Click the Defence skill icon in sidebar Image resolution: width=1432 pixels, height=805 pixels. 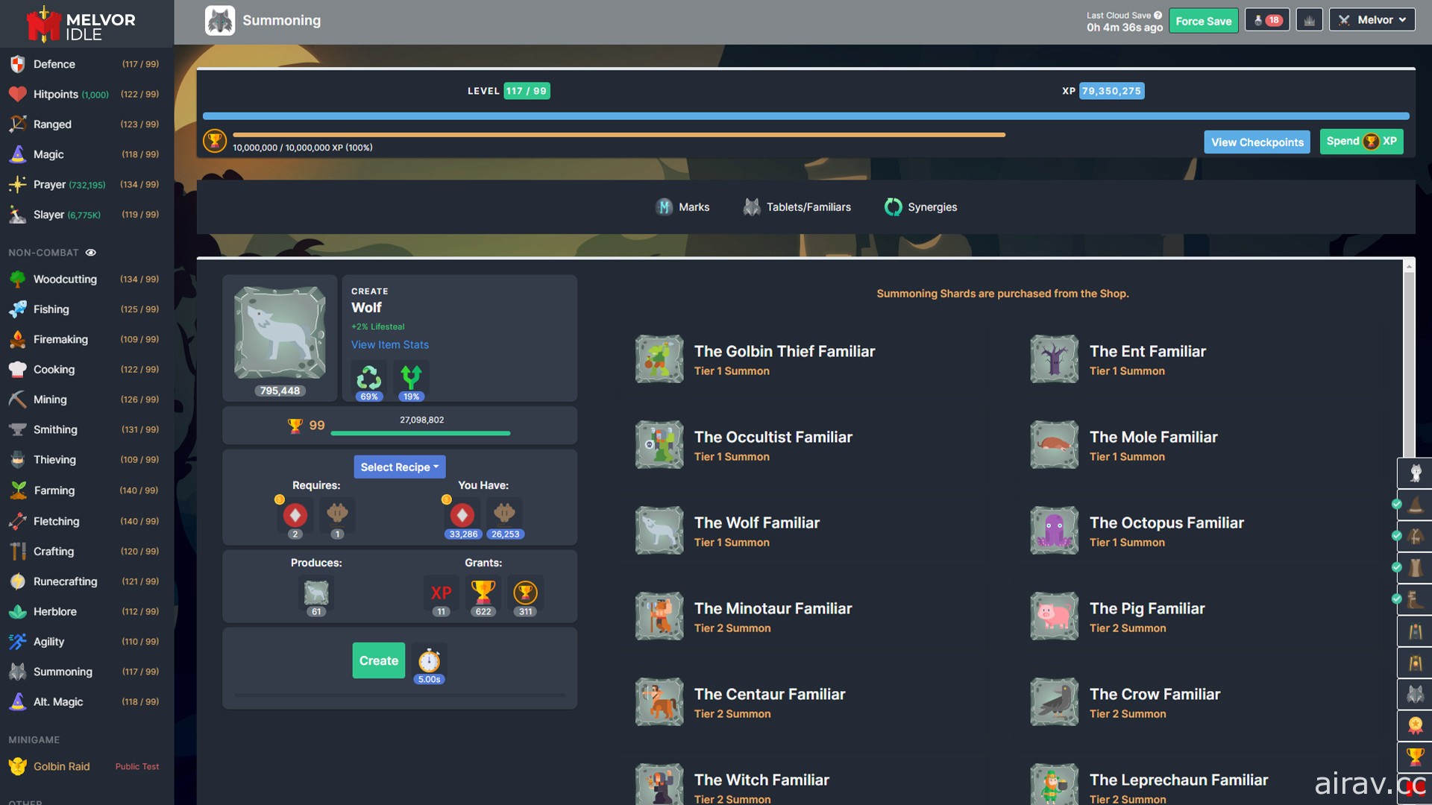click(x=16, y=64)
